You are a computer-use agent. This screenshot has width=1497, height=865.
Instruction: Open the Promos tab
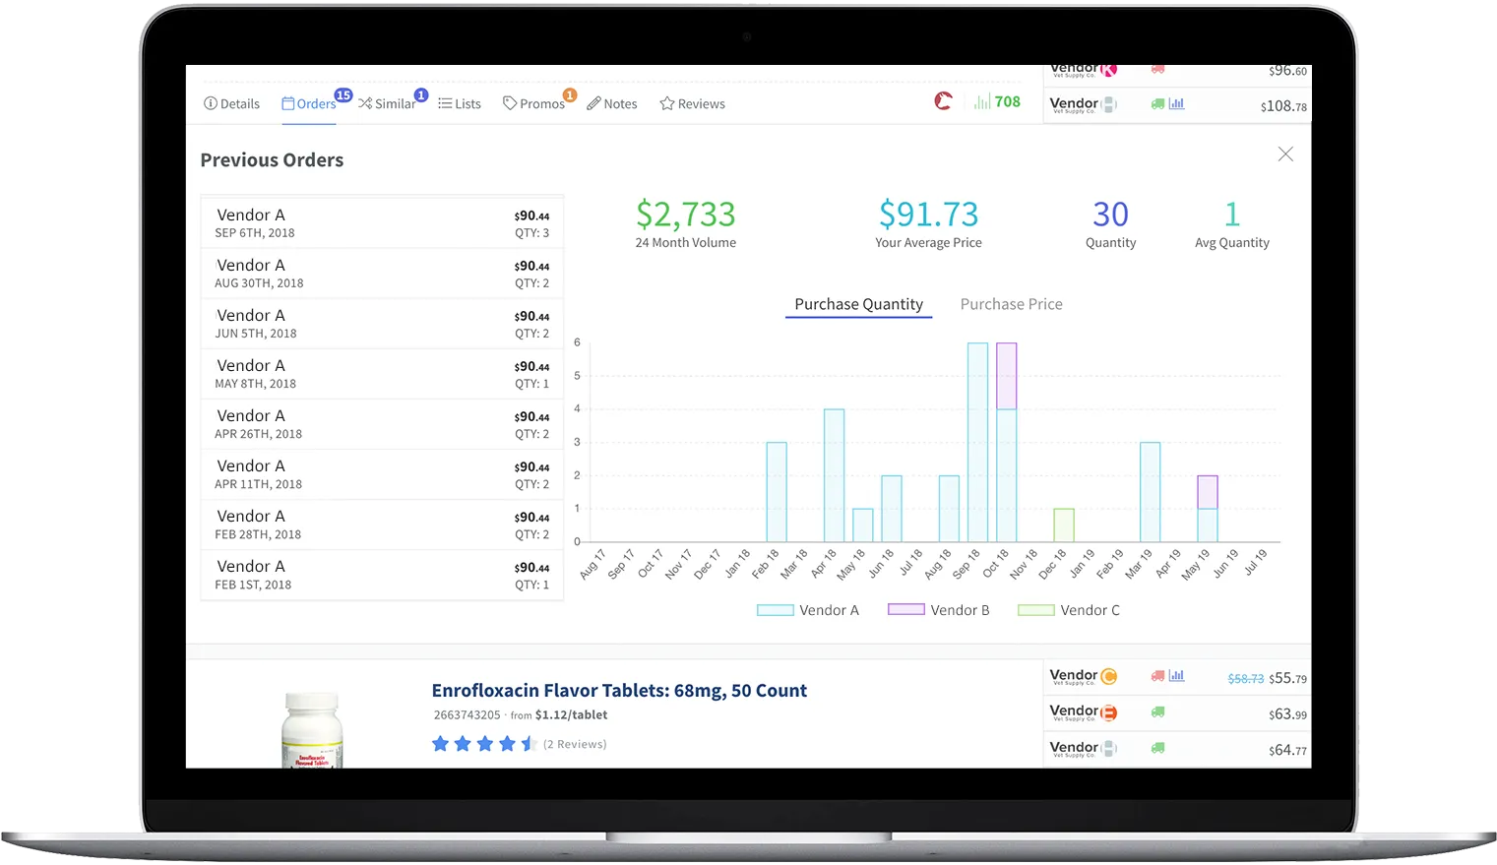point(533,104)
